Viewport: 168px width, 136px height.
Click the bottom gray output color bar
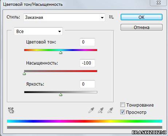(85, 127)
